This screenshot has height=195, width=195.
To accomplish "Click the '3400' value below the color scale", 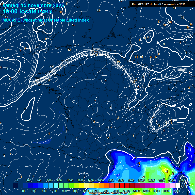I will pos(167,191).
